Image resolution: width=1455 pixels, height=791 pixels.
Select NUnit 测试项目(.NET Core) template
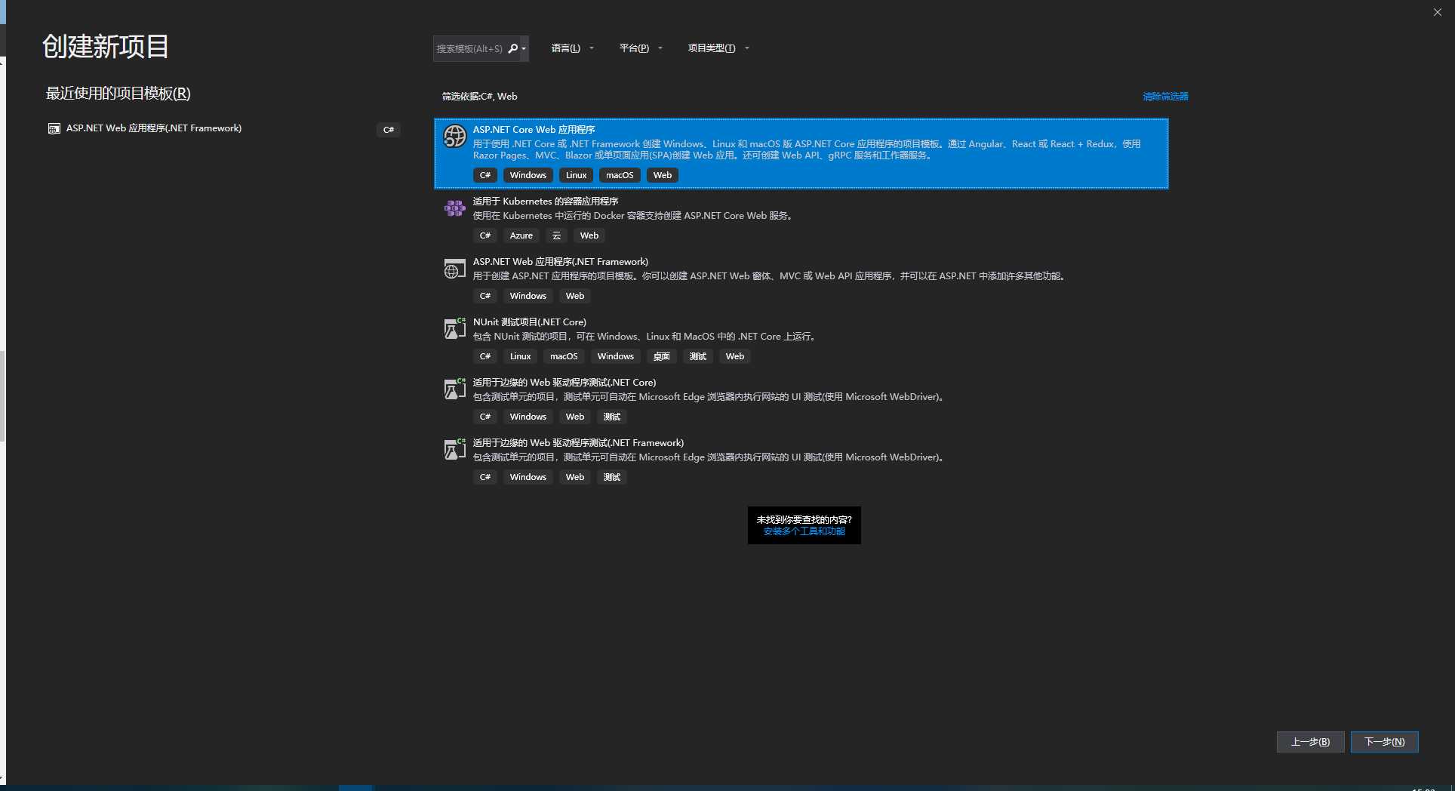(x=801, y=340)
